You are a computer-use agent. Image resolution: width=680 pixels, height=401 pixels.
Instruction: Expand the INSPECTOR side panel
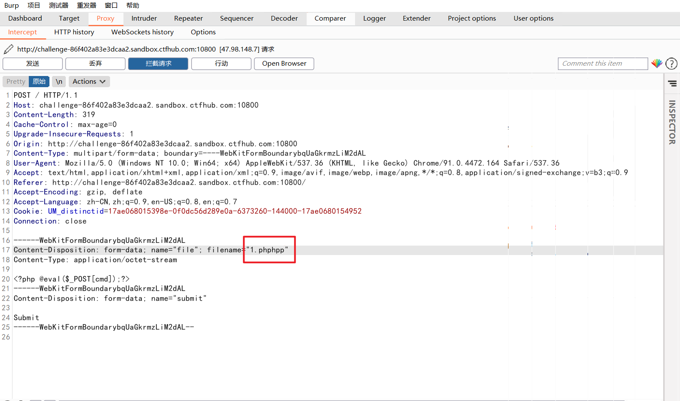672,122
